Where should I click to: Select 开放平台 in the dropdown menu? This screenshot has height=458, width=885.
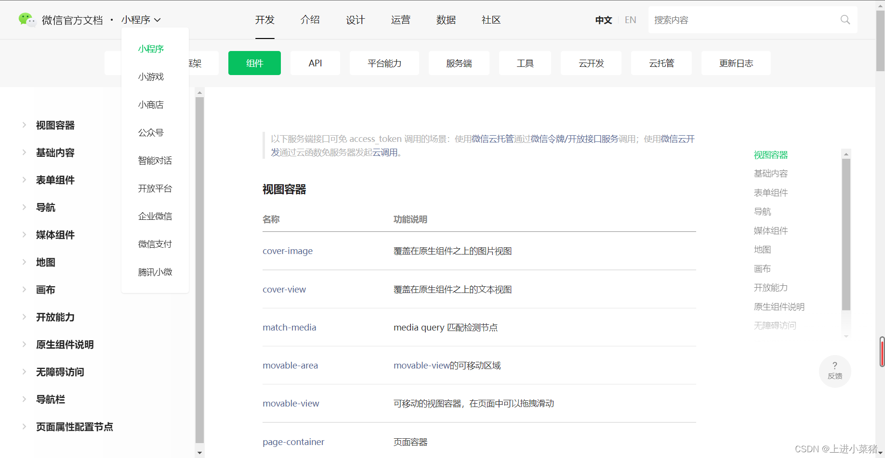click(155, 188)
